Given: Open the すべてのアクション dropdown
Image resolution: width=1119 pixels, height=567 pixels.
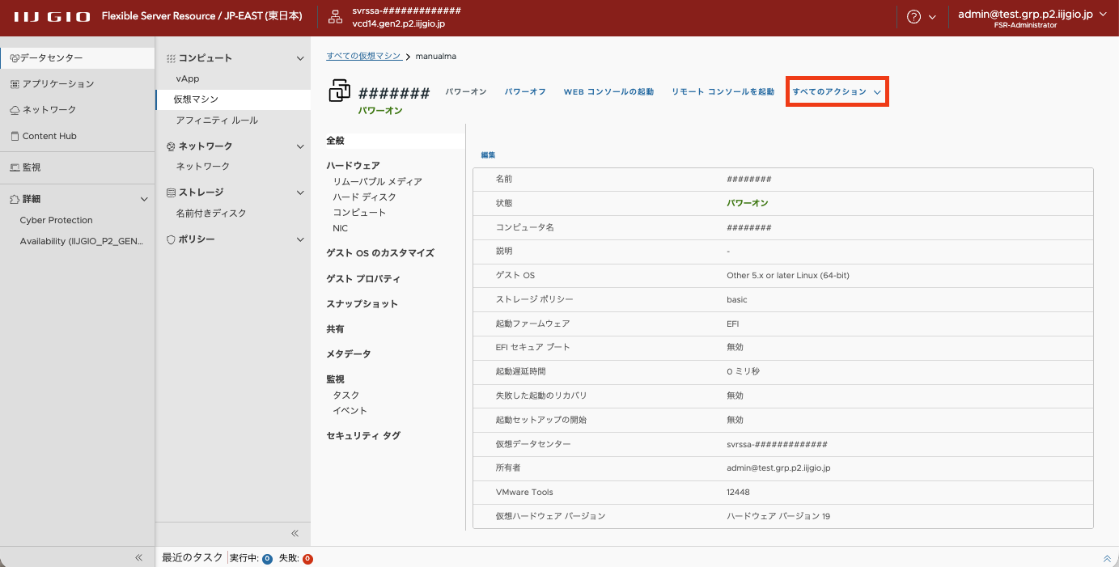Looking at the screenshot, I should point(837,91).
